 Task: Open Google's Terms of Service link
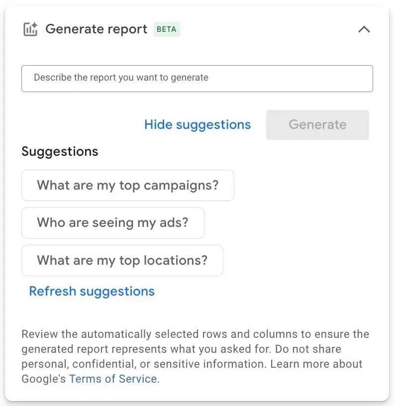[x=113, y=379]
